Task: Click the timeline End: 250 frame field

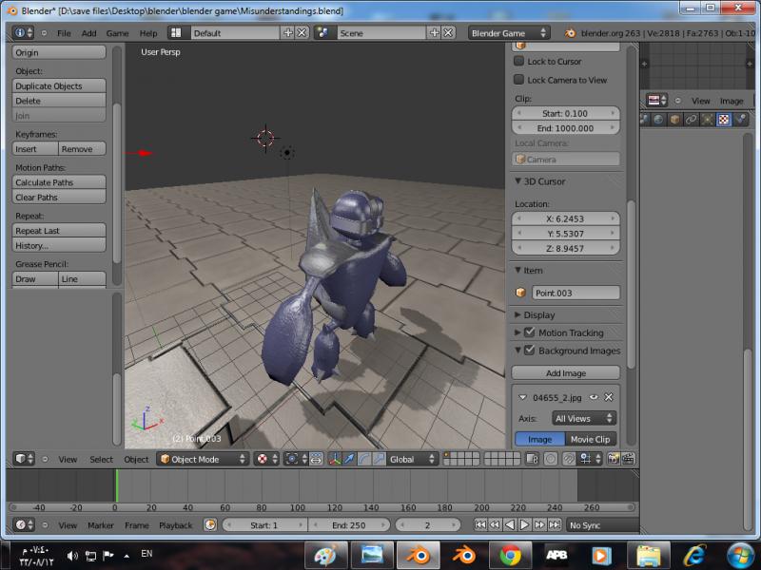Action: 349,525
